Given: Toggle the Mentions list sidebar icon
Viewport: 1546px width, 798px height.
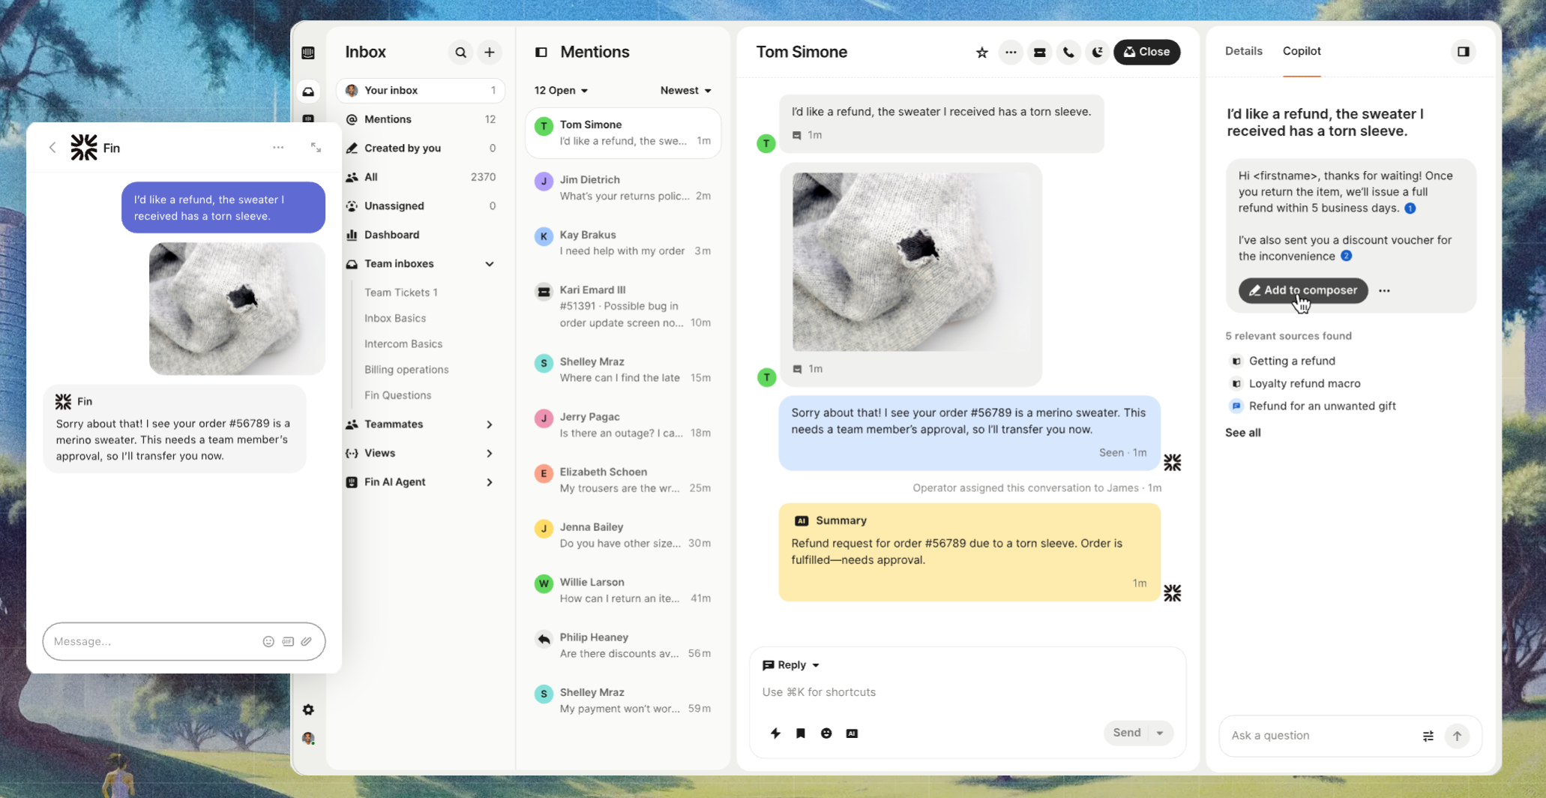Looking at the screenshot, I should coord(541,52).
